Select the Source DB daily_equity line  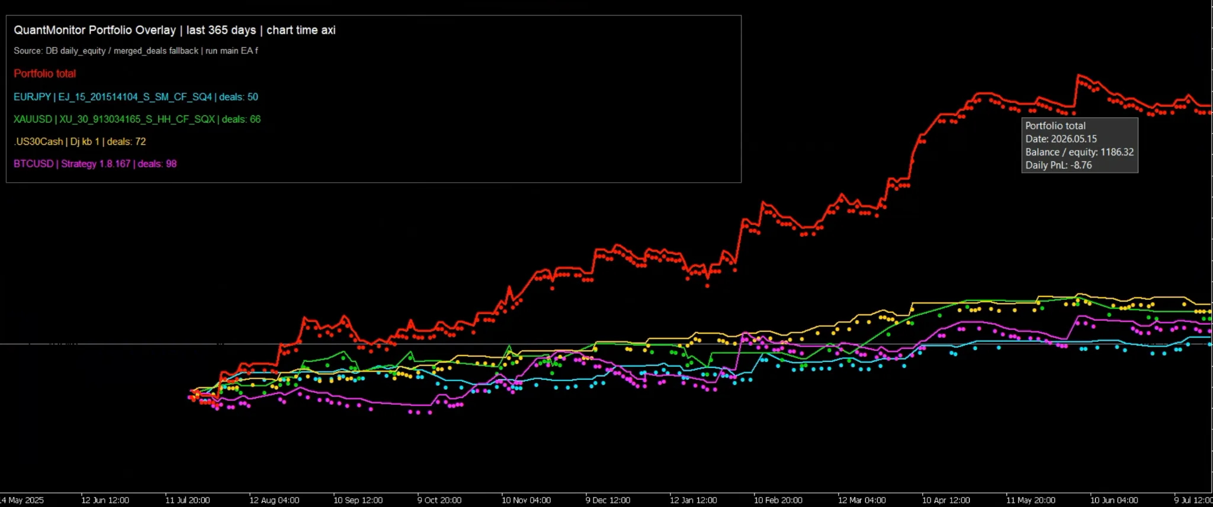click(x=136, y=51)
